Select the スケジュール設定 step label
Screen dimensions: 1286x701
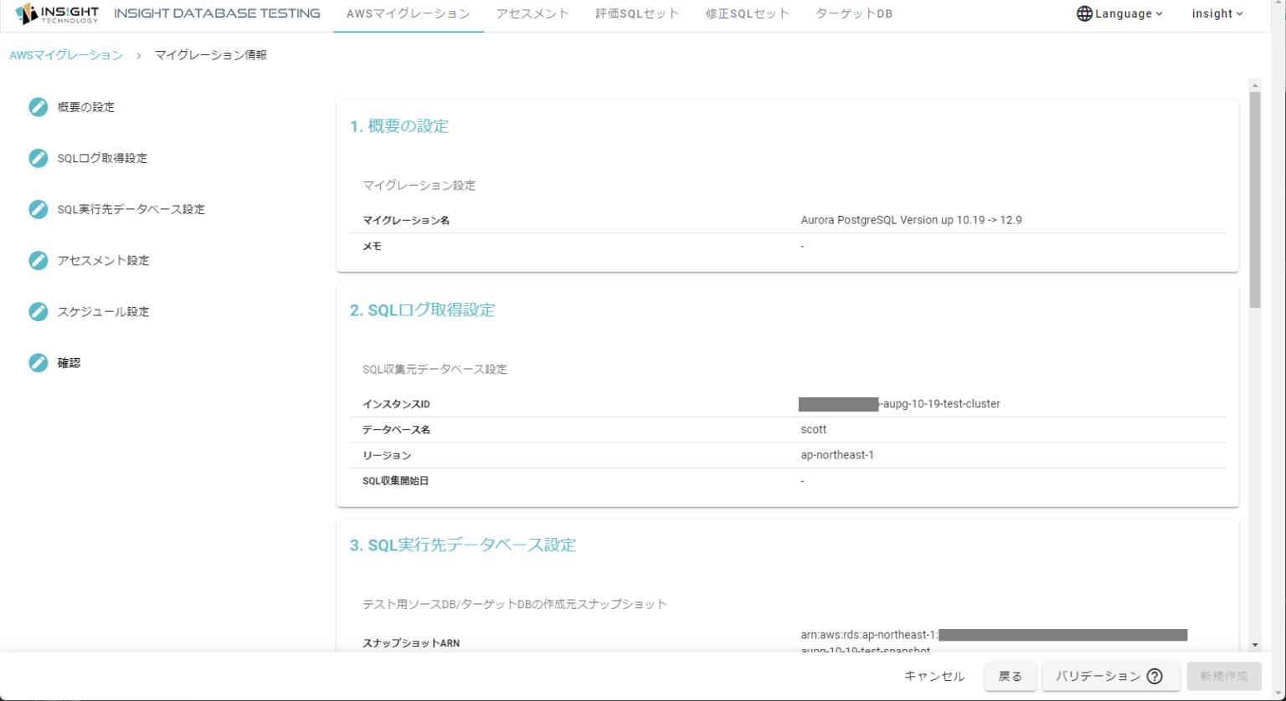104,311
